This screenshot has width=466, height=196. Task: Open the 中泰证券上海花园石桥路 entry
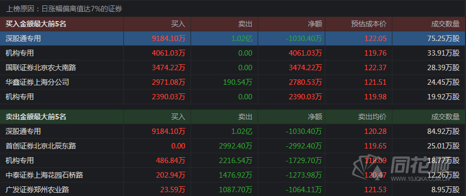click(x=44, y=175)
